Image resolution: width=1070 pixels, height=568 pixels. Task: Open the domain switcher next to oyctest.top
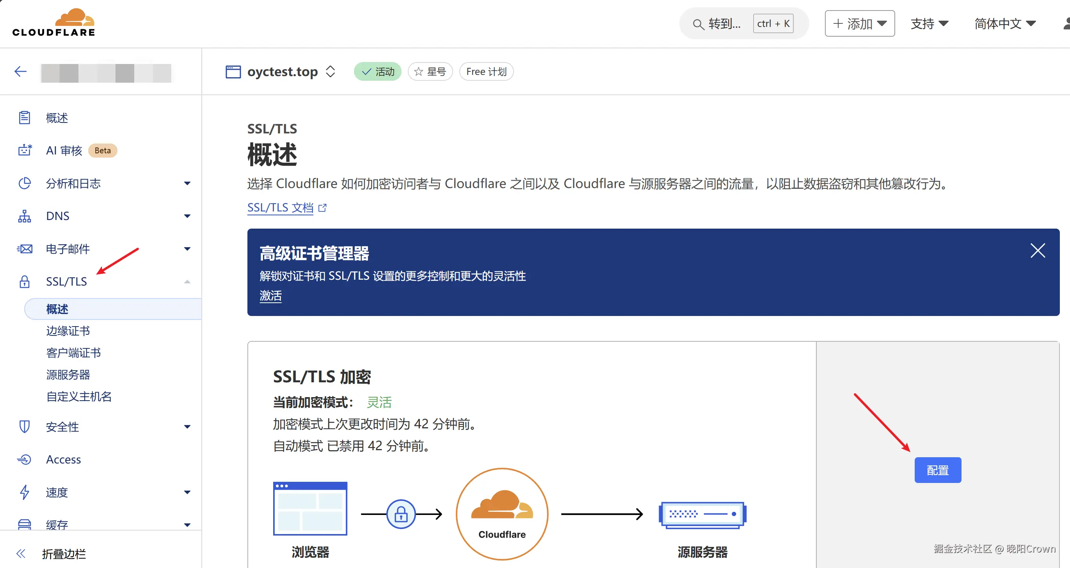[330, 71]
